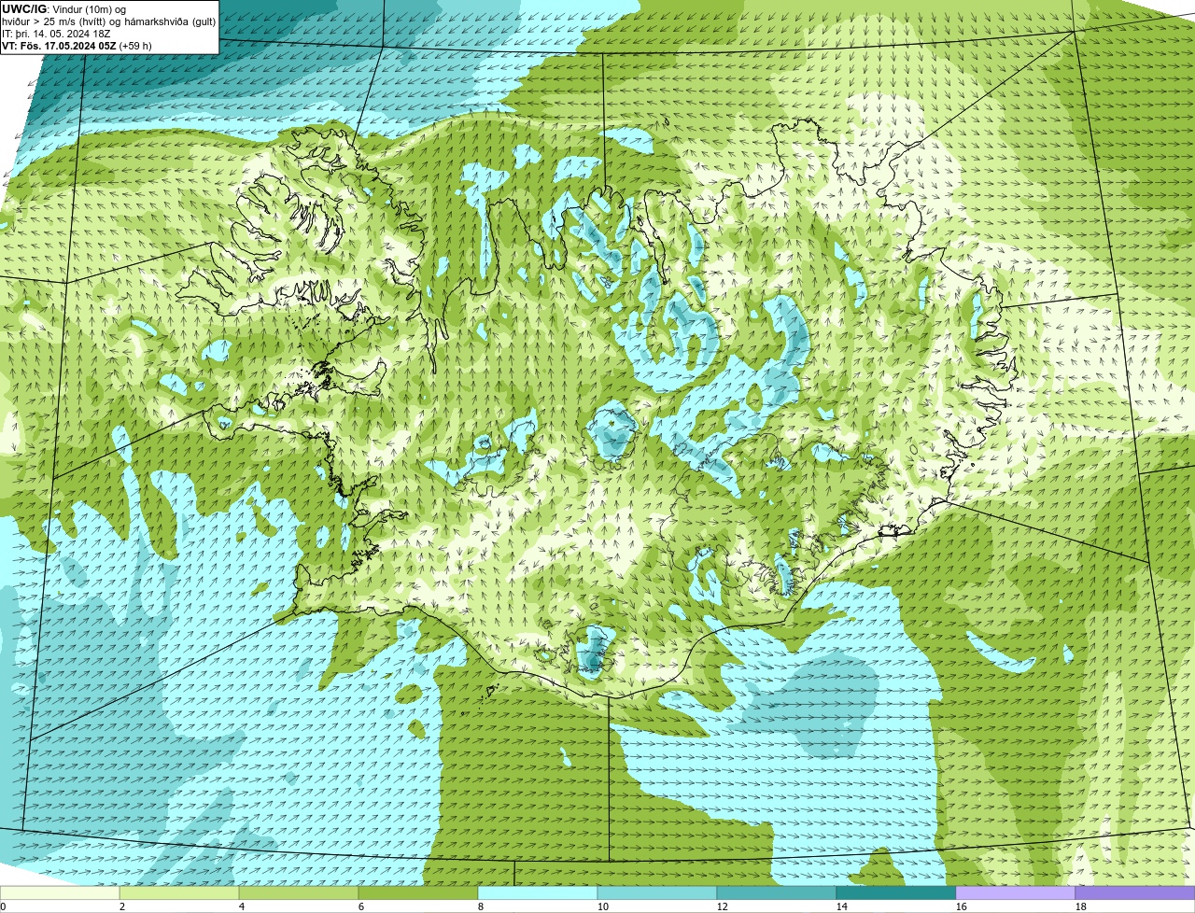Screen dimensions: 1195x913
Task: Click the legend scale label '6'
Action: [361, 906]
